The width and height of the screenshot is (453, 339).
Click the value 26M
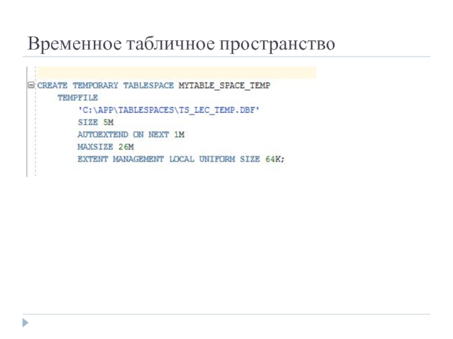point(126,147)
